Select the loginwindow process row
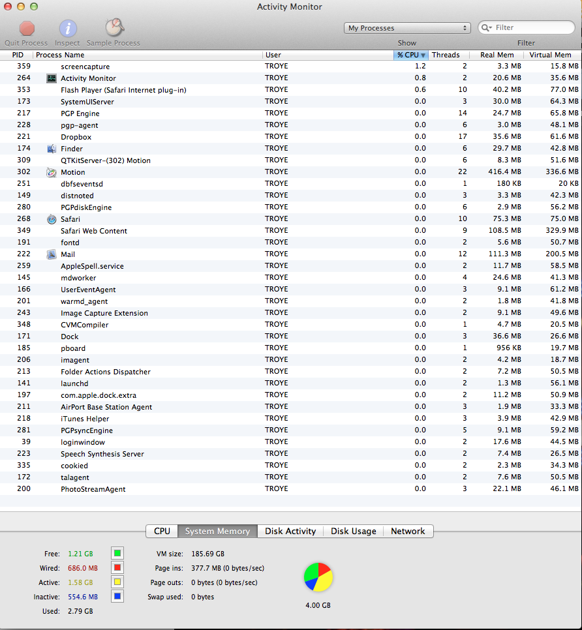 [x=291, y=442]
